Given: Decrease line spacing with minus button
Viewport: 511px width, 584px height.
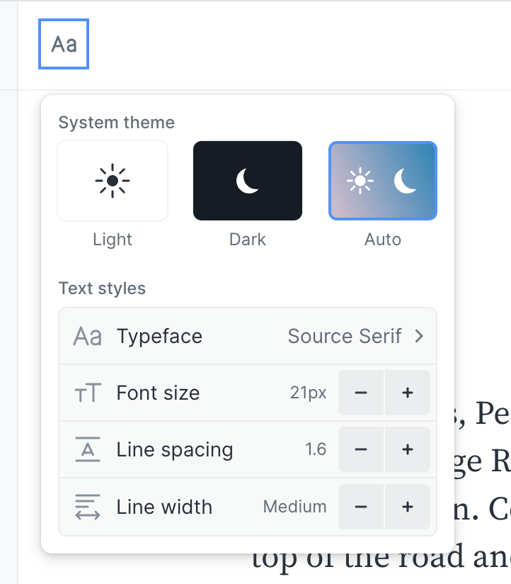Looking at the screenshot, I should (361, 449).
